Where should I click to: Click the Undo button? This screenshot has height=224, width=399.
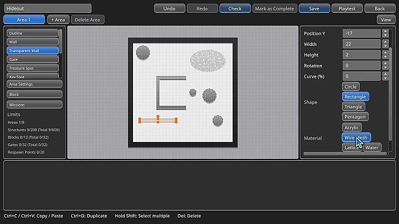coord(170,9)
